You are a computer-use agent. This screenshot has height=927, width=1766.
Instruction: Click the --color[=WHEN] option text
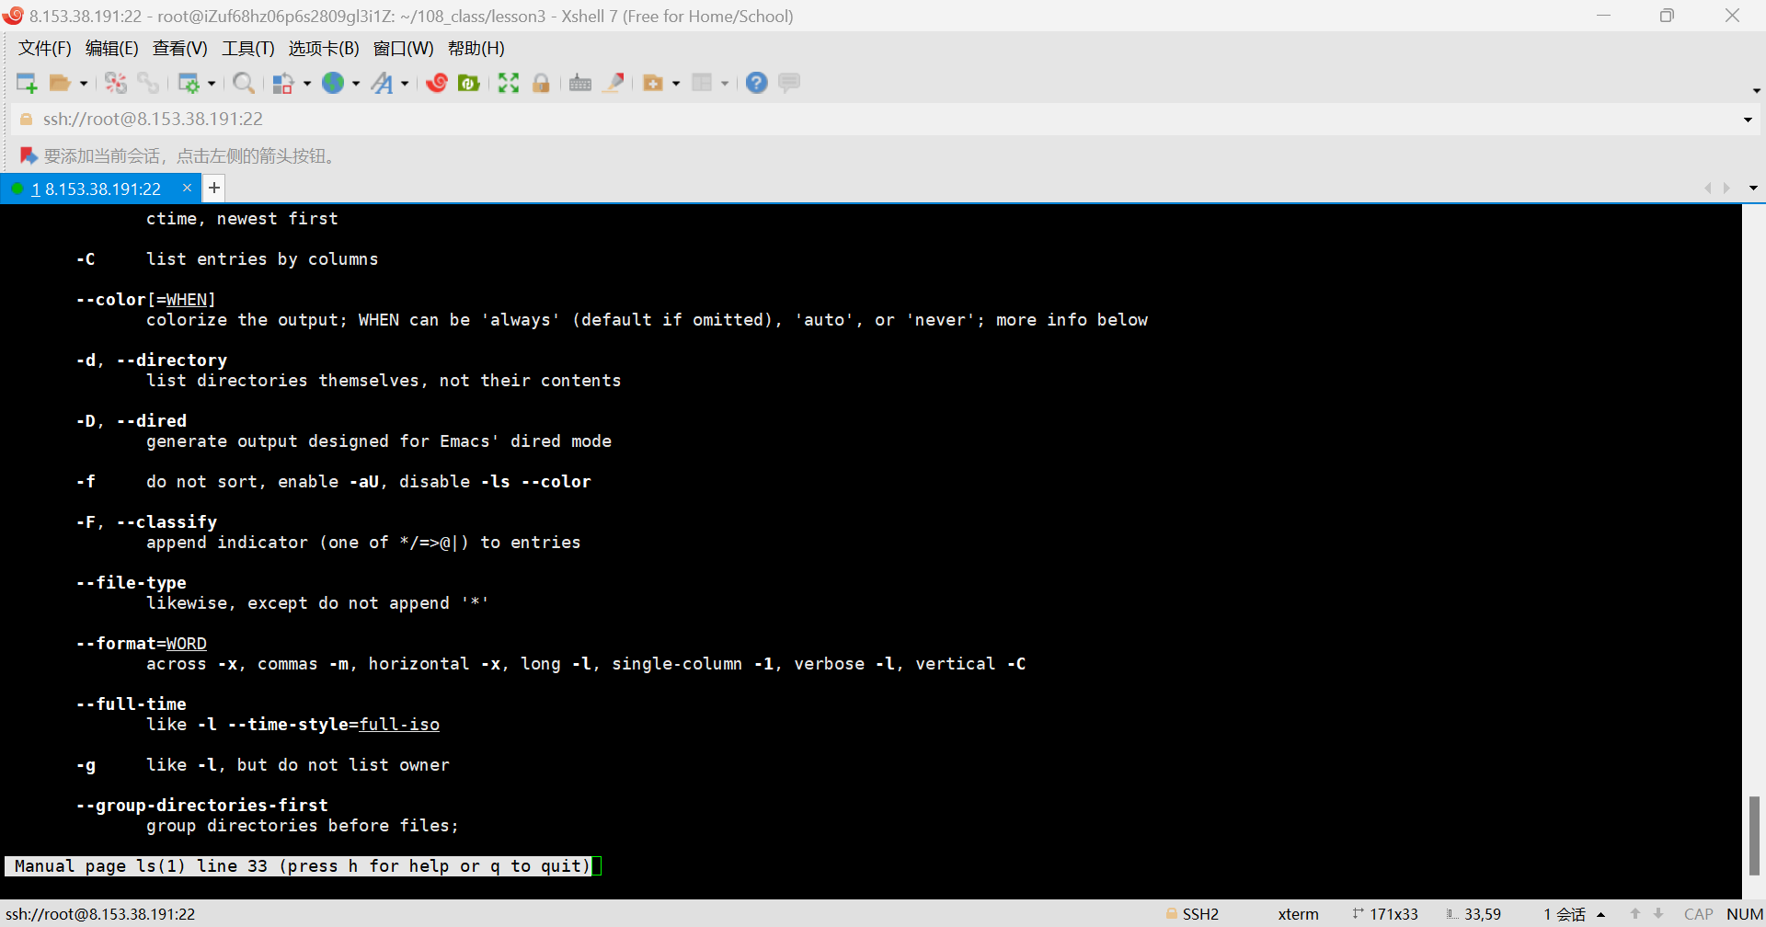pyautogui.click(x=146, y=300)
